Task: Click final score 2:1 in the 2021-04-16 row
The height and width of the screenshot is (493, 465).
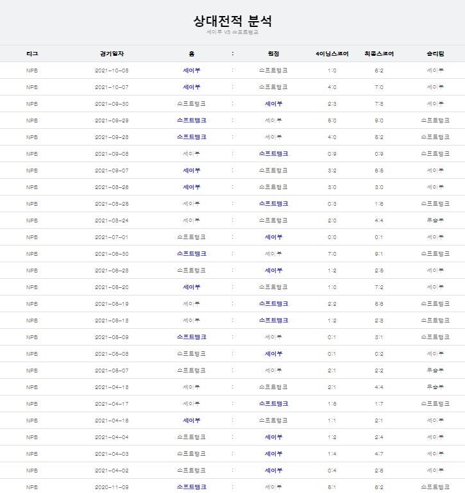Action: [x=379, y=421]
